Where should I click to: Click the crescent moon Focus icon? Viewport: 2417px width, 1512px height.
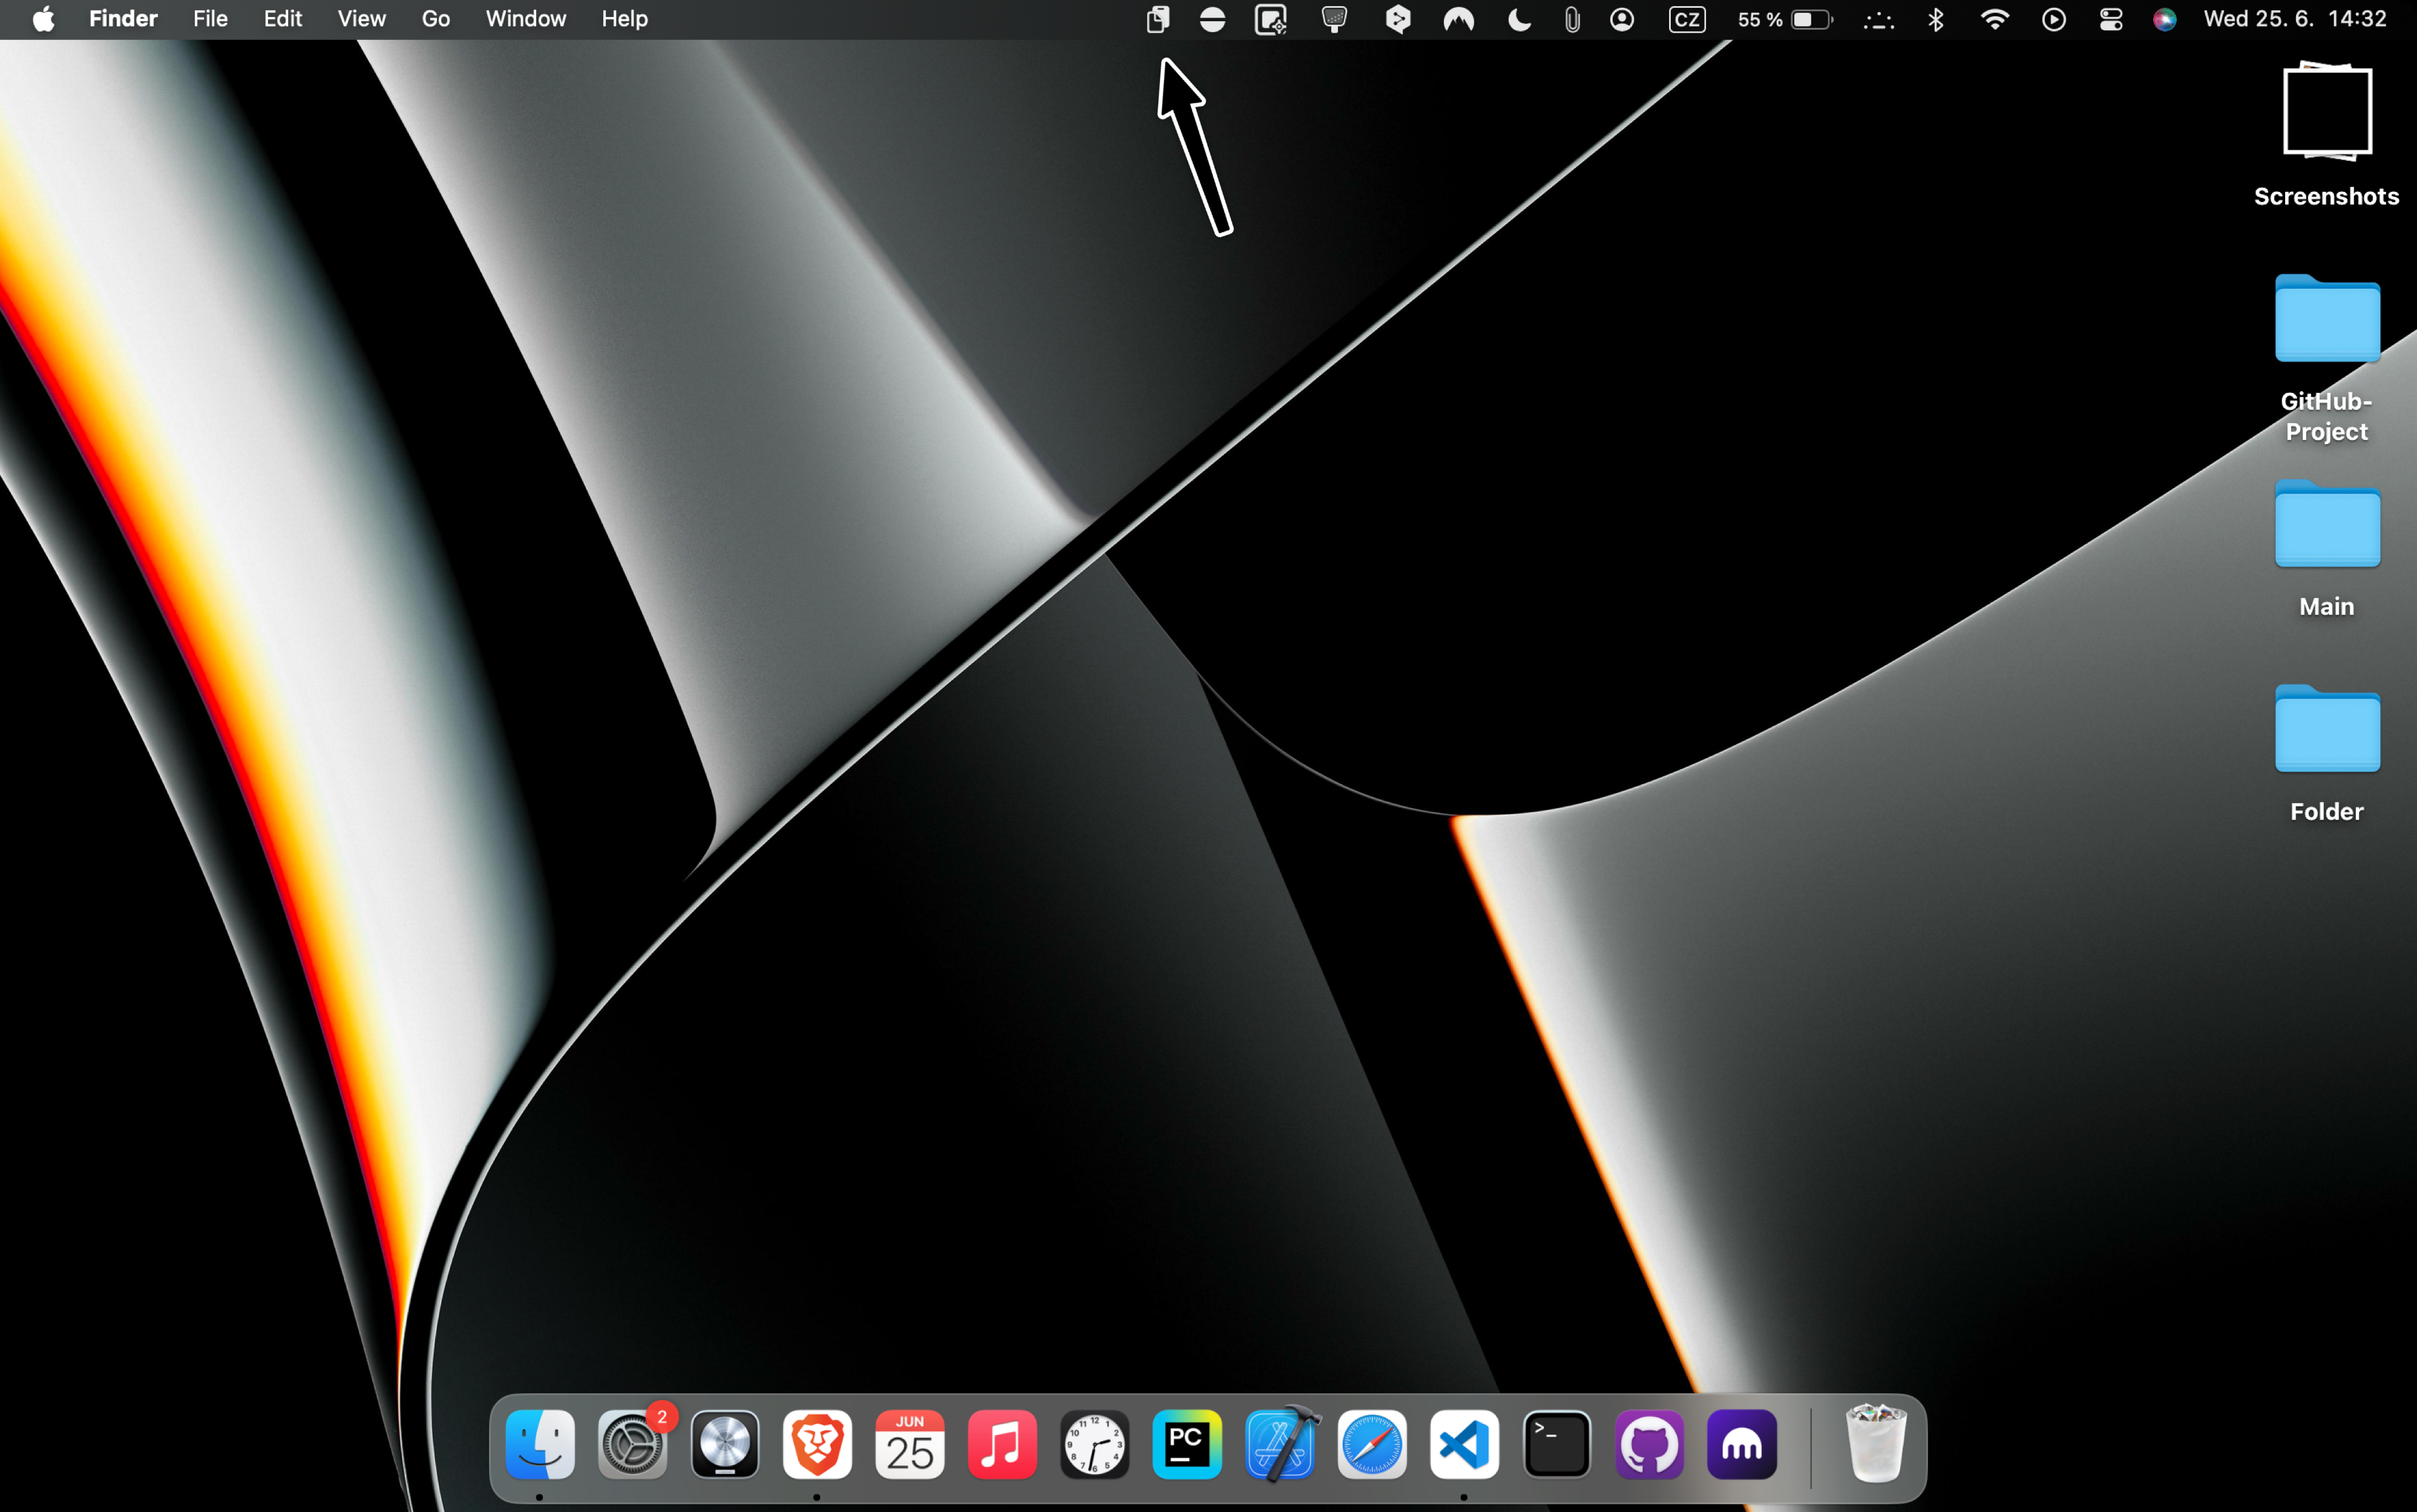(x=1520, y=19)
